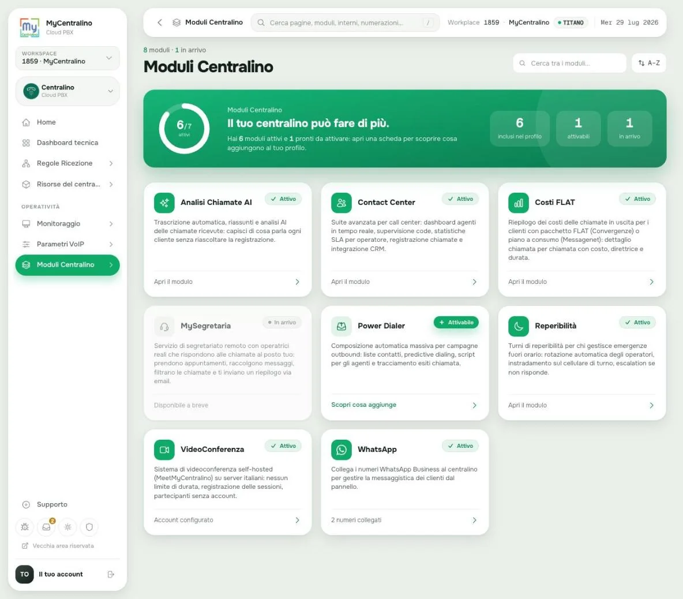
Task: Open the inbox icon with badge 2
Action: (x=46, y=527)
